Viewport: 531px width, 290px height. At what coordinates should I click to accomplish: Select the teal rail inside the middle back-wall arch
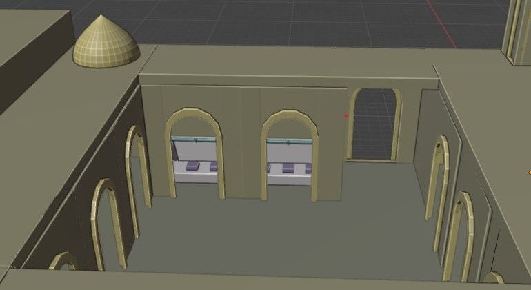tap(289, 141)
